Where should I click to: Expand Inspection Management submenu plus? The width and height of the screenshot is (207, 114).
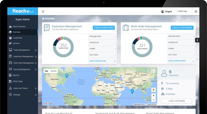click(x=36, y=57)
